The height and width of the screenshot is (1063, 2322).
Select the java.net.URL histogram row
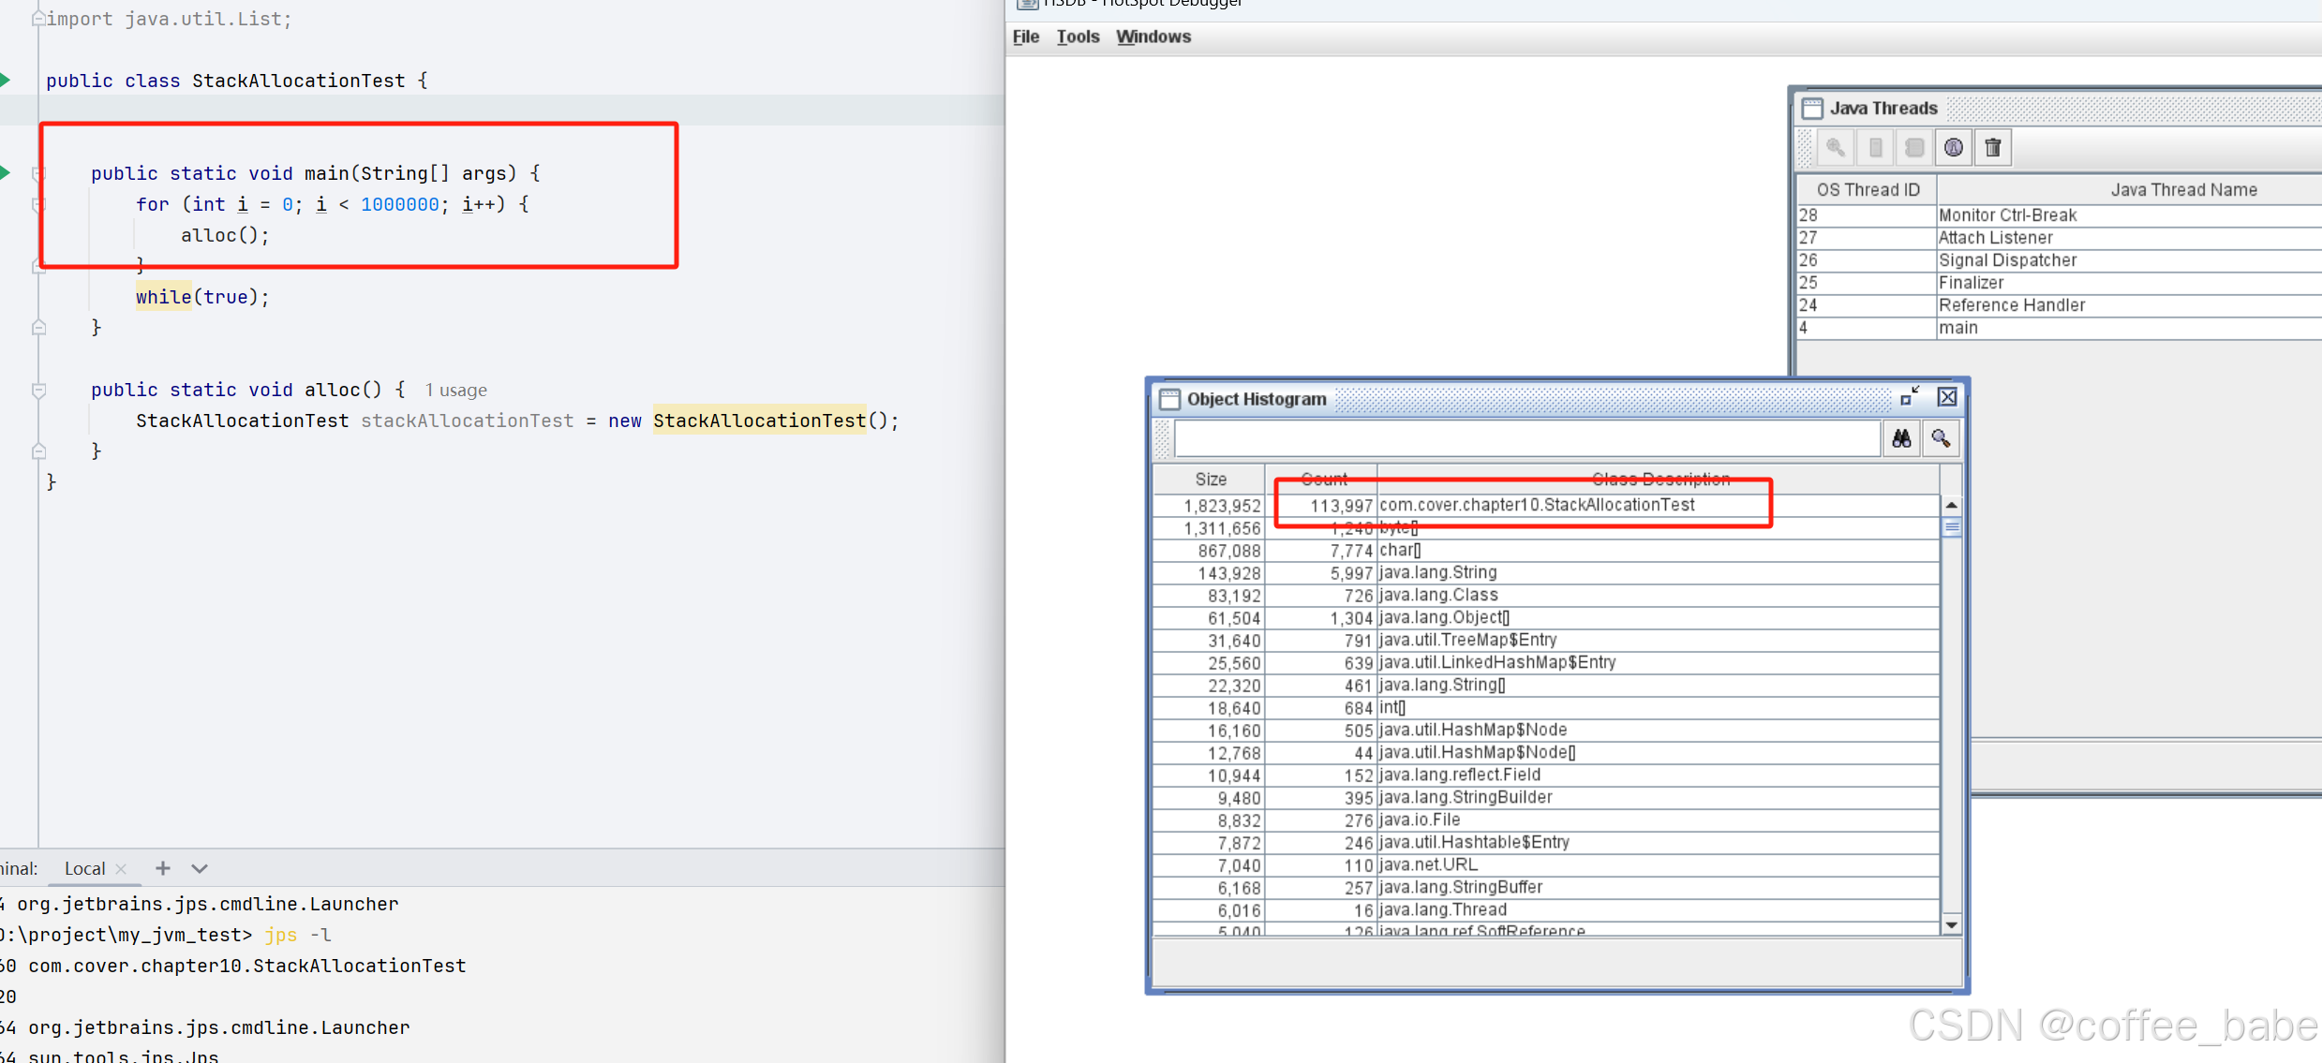pos(1546,865)
